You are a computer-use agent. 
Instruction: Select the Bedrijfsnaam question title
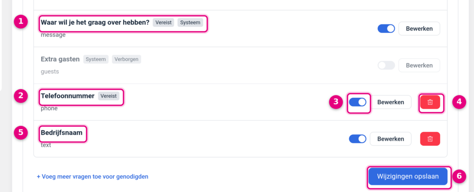click(62, 132)
